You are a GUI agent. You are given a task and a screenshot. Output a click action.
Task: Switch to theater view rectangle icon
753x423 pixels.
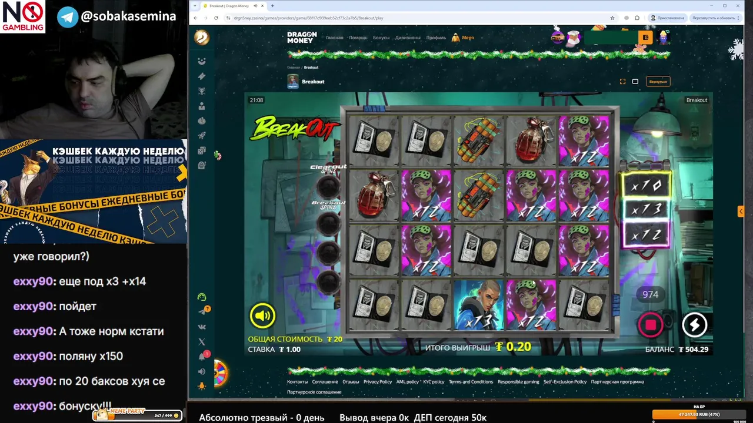pyautogui.click(x=635, y=82)
